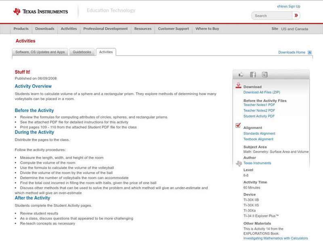The height and width of the screenshot is (241, 323).
Task: Open the Resources menu
Action: pos(143,29)
